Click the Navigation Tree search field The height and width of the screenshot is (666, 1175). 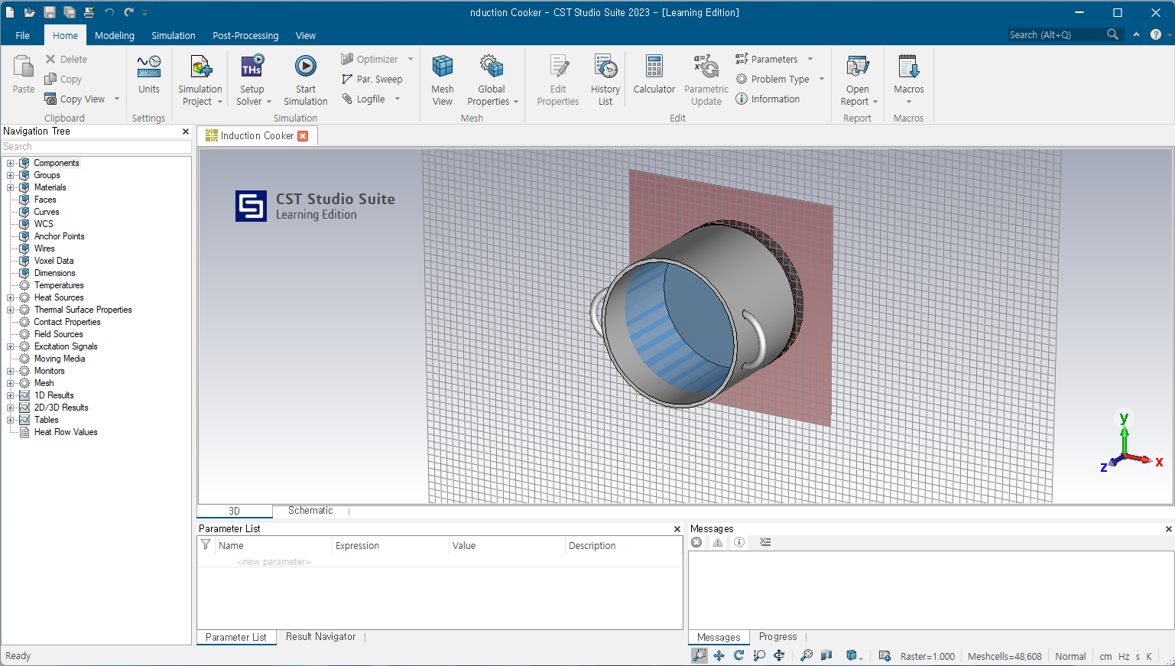(x=96, y=147)
